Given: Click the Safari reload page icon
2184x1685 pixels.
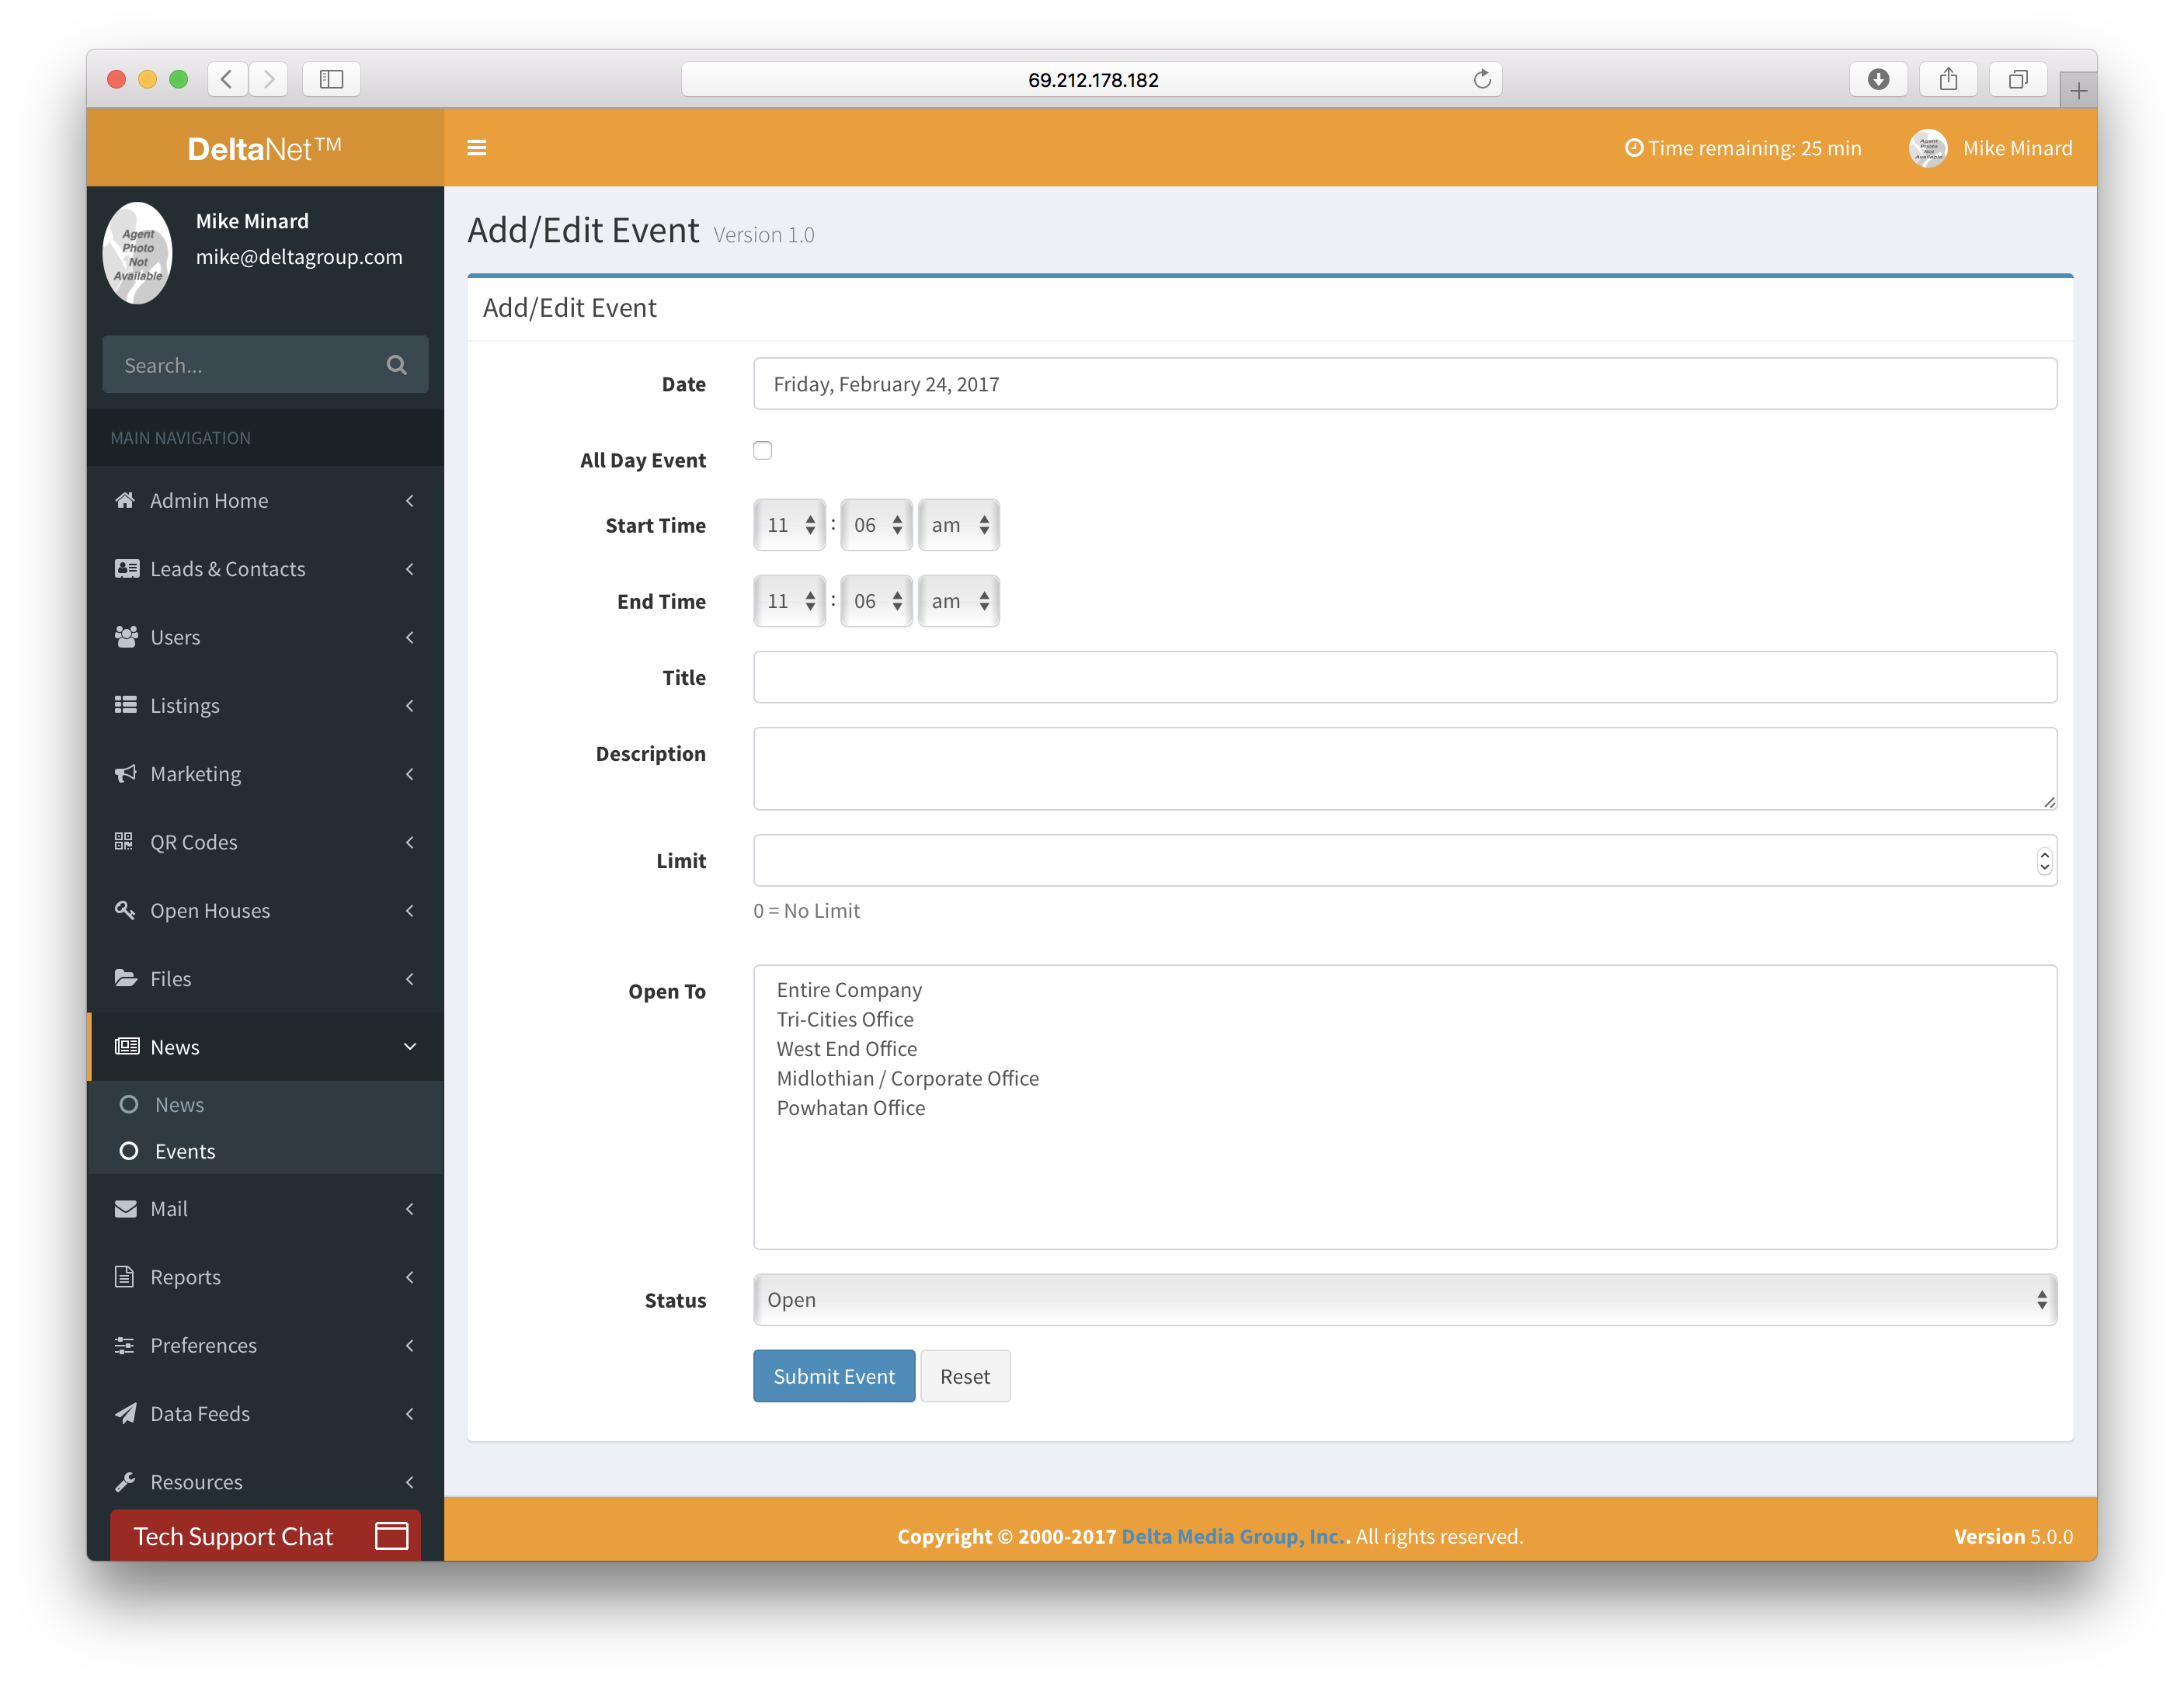Looking at the screenshot, I should click(x=1482, y=79).
